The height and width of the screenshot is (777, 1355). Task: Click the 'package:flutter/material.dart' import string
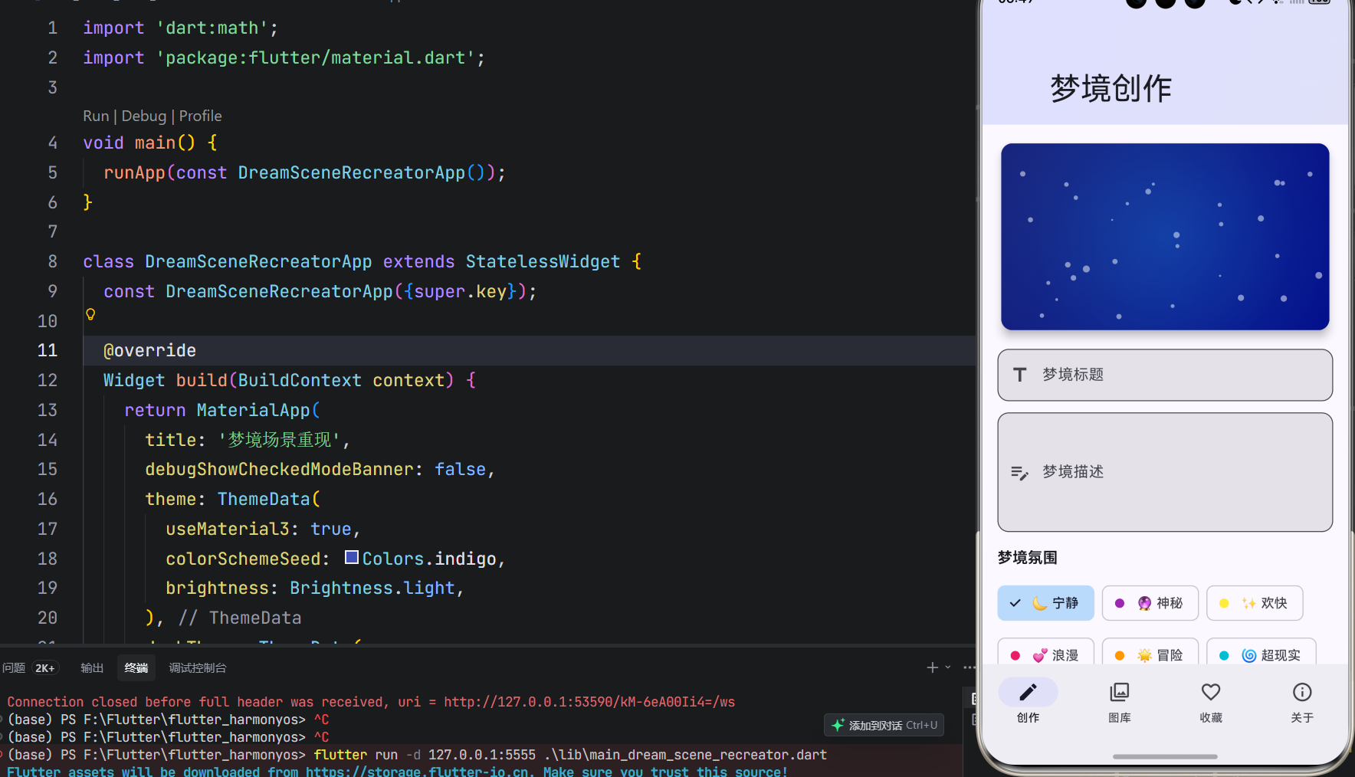[x=316, y=57]
